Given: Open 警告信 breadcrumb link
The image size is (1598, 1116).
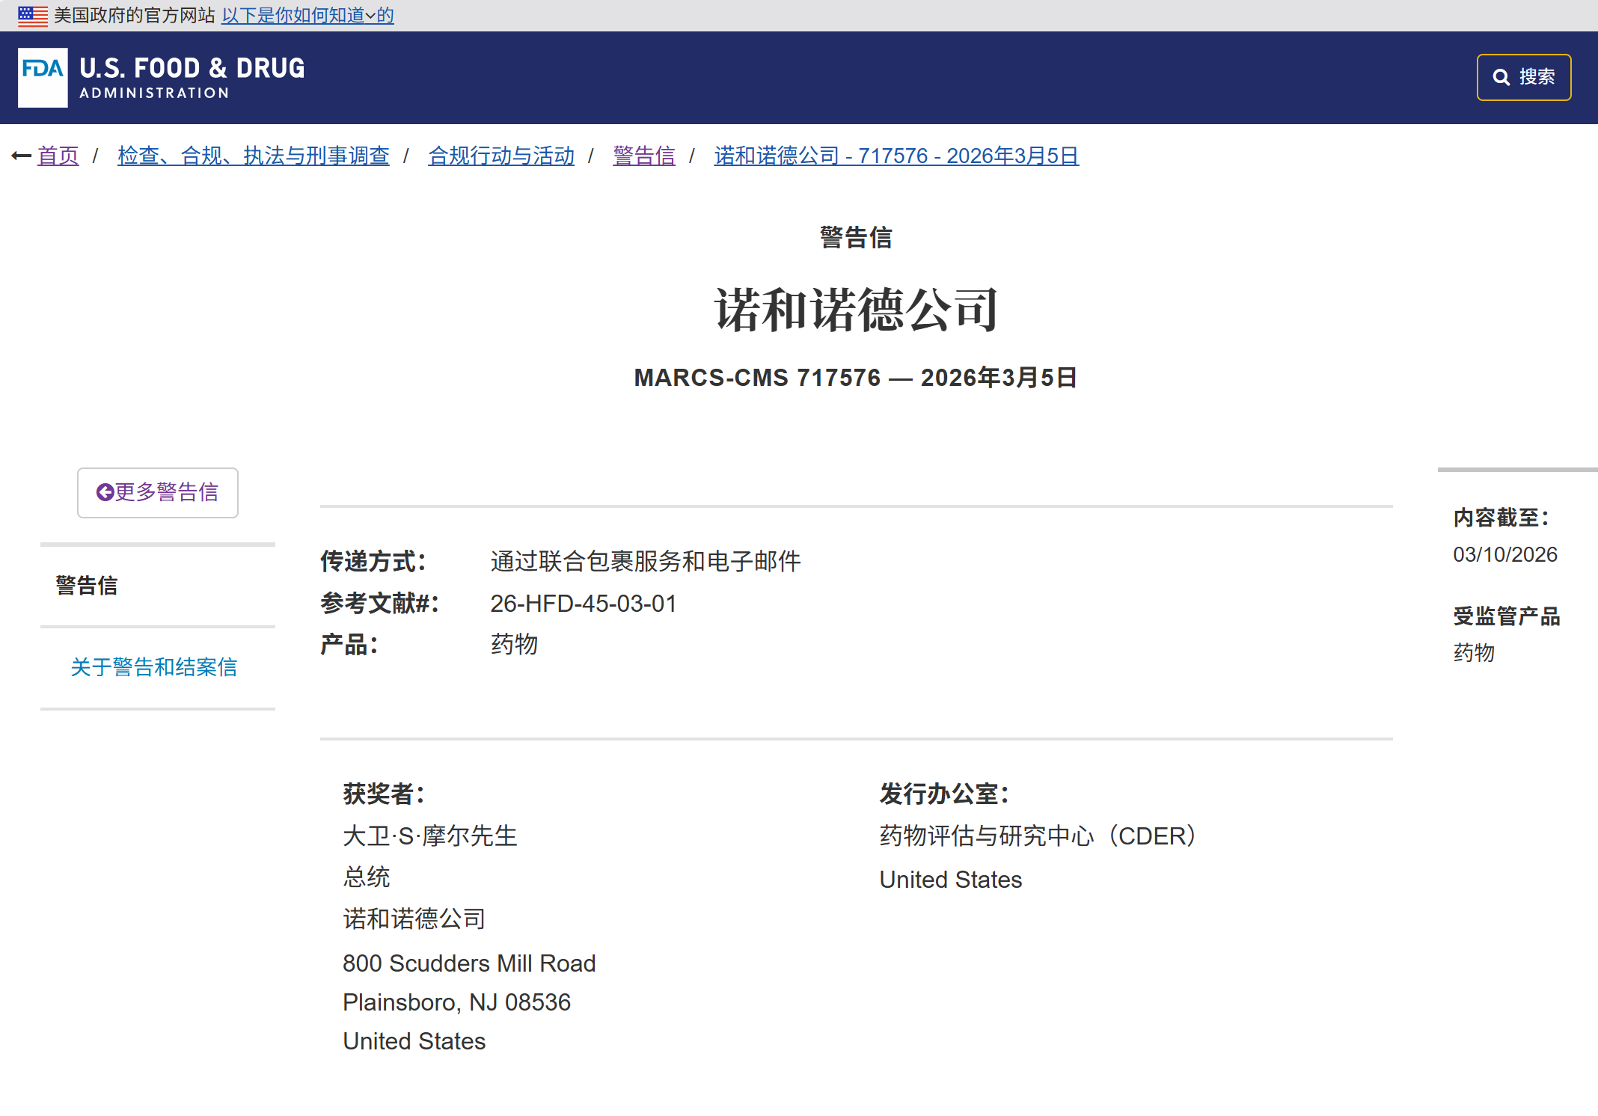Looking at the screenshot, I should (643, 156).
